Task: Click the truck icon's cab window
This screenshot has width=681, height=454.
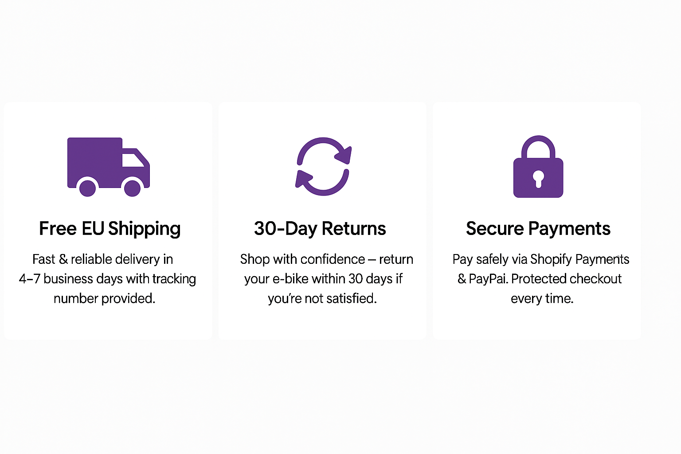Action: coord(133,160)
